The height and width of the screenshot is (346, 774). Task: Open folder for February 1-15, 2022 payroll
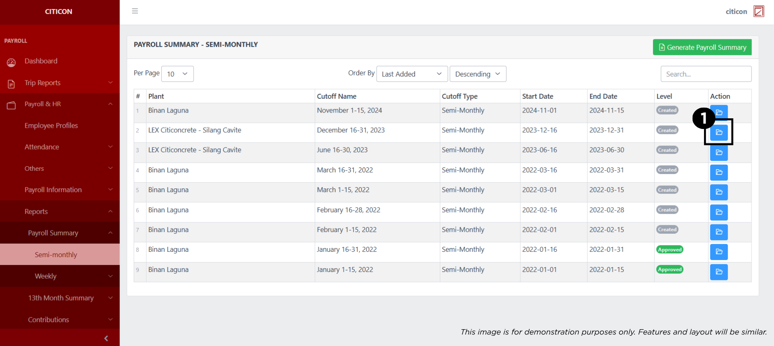tap(719, 232)
